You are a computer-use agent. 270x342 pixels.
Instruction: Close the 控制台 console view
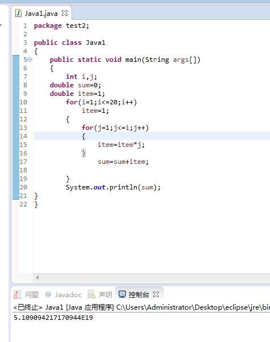(156, 295)
